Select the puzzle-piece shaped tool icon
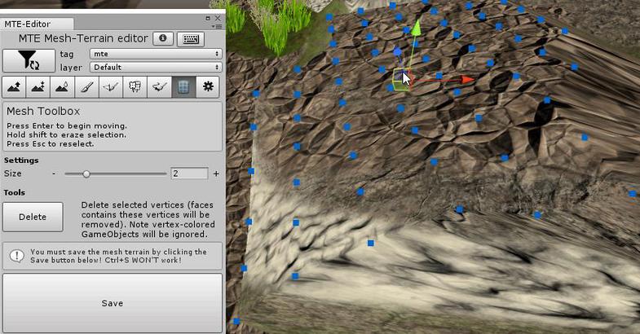 pos(135,87)
